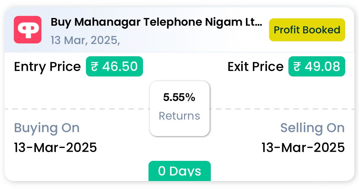Click the Buying On label
This screenshot has width=359, height=189.
47,128
